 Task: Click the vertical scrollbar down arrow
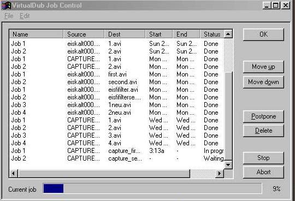click(228, 165)
